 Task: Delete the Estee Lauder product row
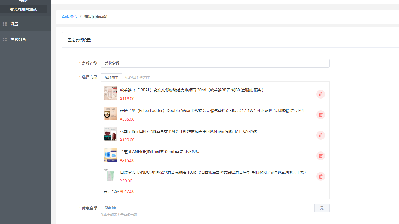(x=320, y=115)
